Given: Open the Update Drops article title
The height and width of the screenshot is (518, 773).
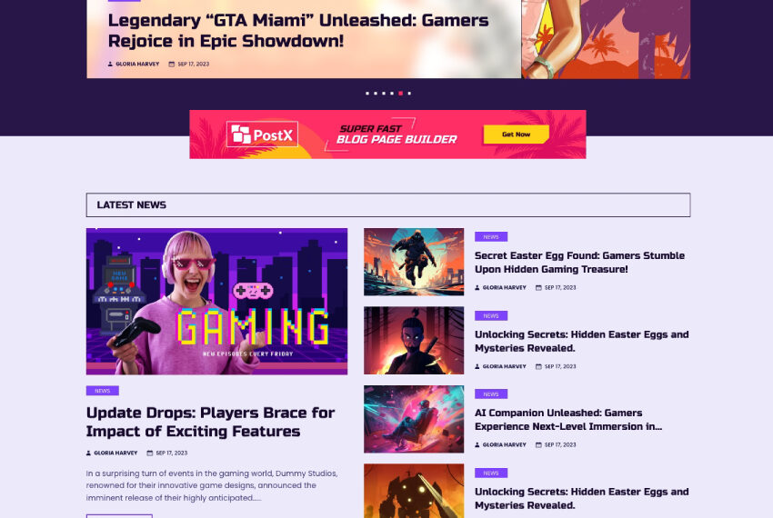Looking at the screenshot, I should [210, 422].
